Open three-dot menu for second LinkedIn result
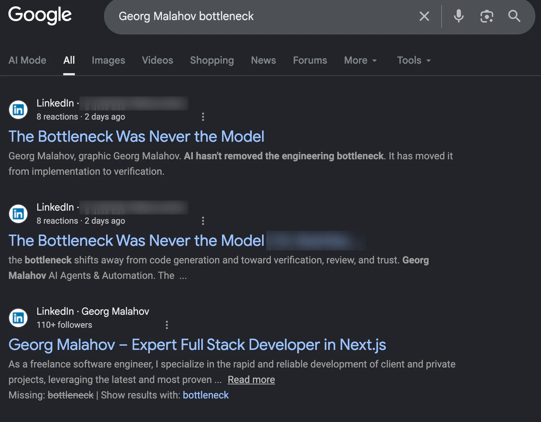The image size is (541, 422). (203, 221)
